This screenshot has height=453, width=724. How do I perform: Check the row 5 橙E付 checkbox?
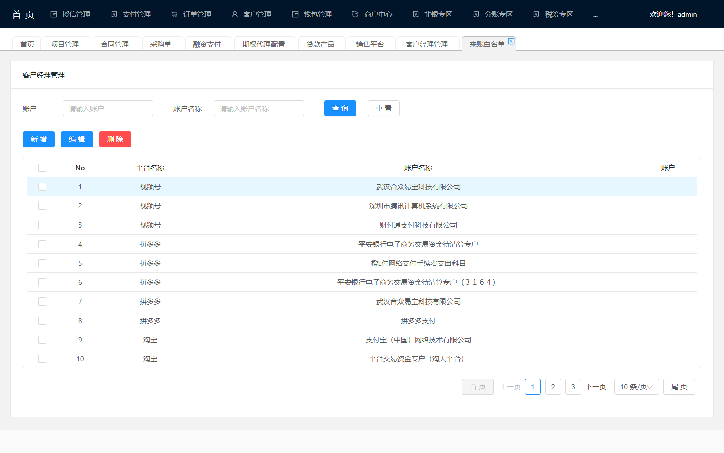42,263
